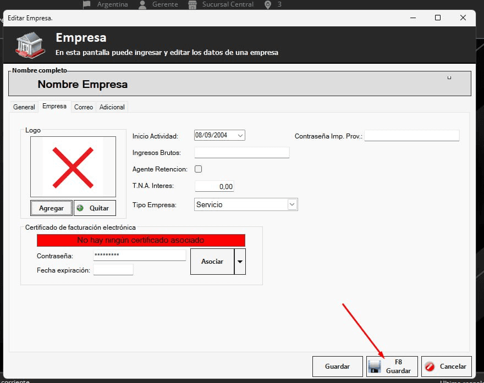
Task: Switch to the General tab
Action: coord(24,107)
